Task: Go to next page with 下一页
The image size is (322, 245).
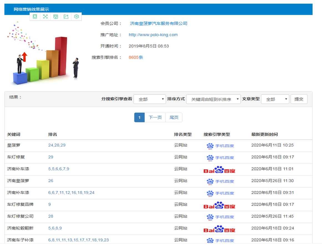Action: [155, 117]
